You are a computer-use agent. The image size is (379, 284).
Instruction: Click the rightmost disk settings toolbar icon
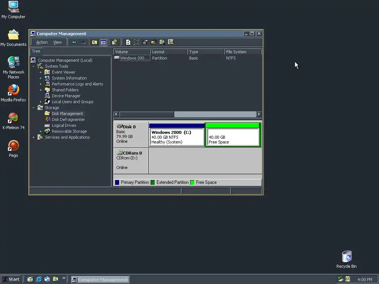(171, 42)
